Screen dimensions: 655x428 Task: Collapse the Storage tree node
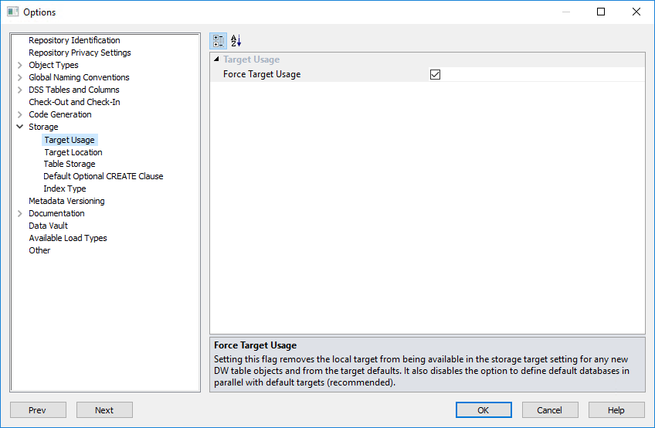tap(19, 127)
